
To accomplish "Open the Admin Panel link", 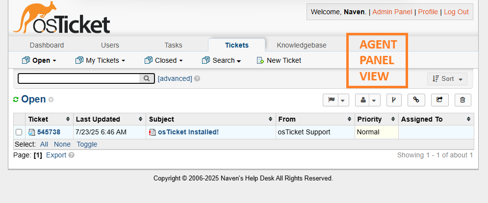I will coord(392,12).
